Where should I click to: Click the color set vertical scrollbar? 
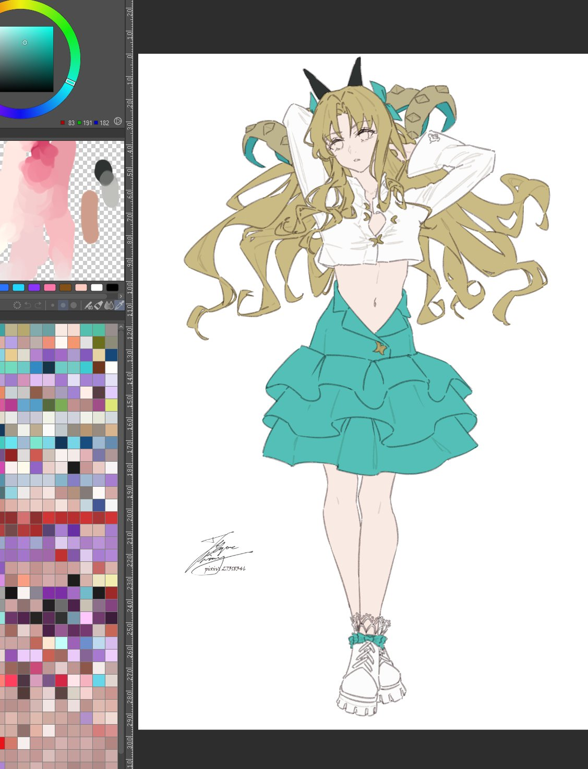[x=121, y=543]
